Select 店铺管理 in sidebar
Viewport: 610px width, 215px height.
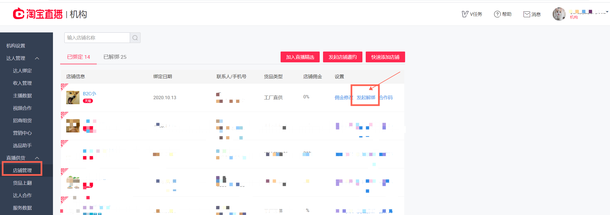22,170
